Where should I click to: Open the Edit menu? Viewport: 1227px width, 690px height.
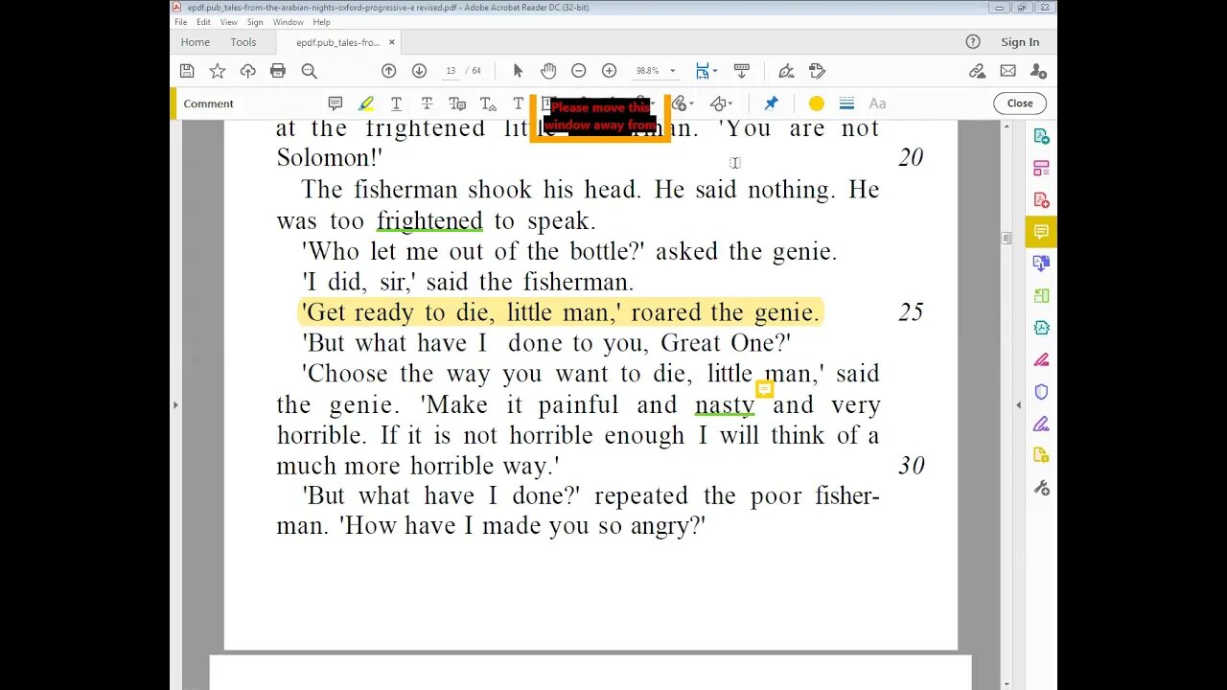204,22
